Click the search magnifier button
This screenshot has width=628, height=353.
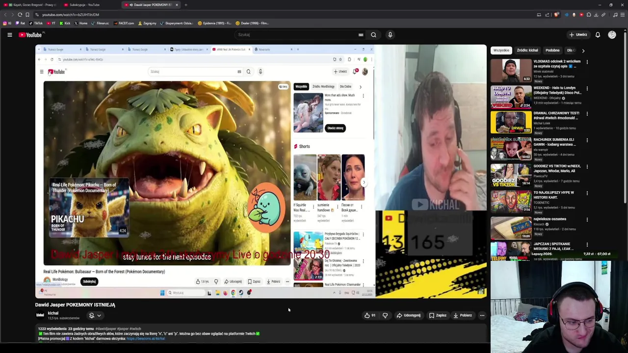[x=373, y=35]
